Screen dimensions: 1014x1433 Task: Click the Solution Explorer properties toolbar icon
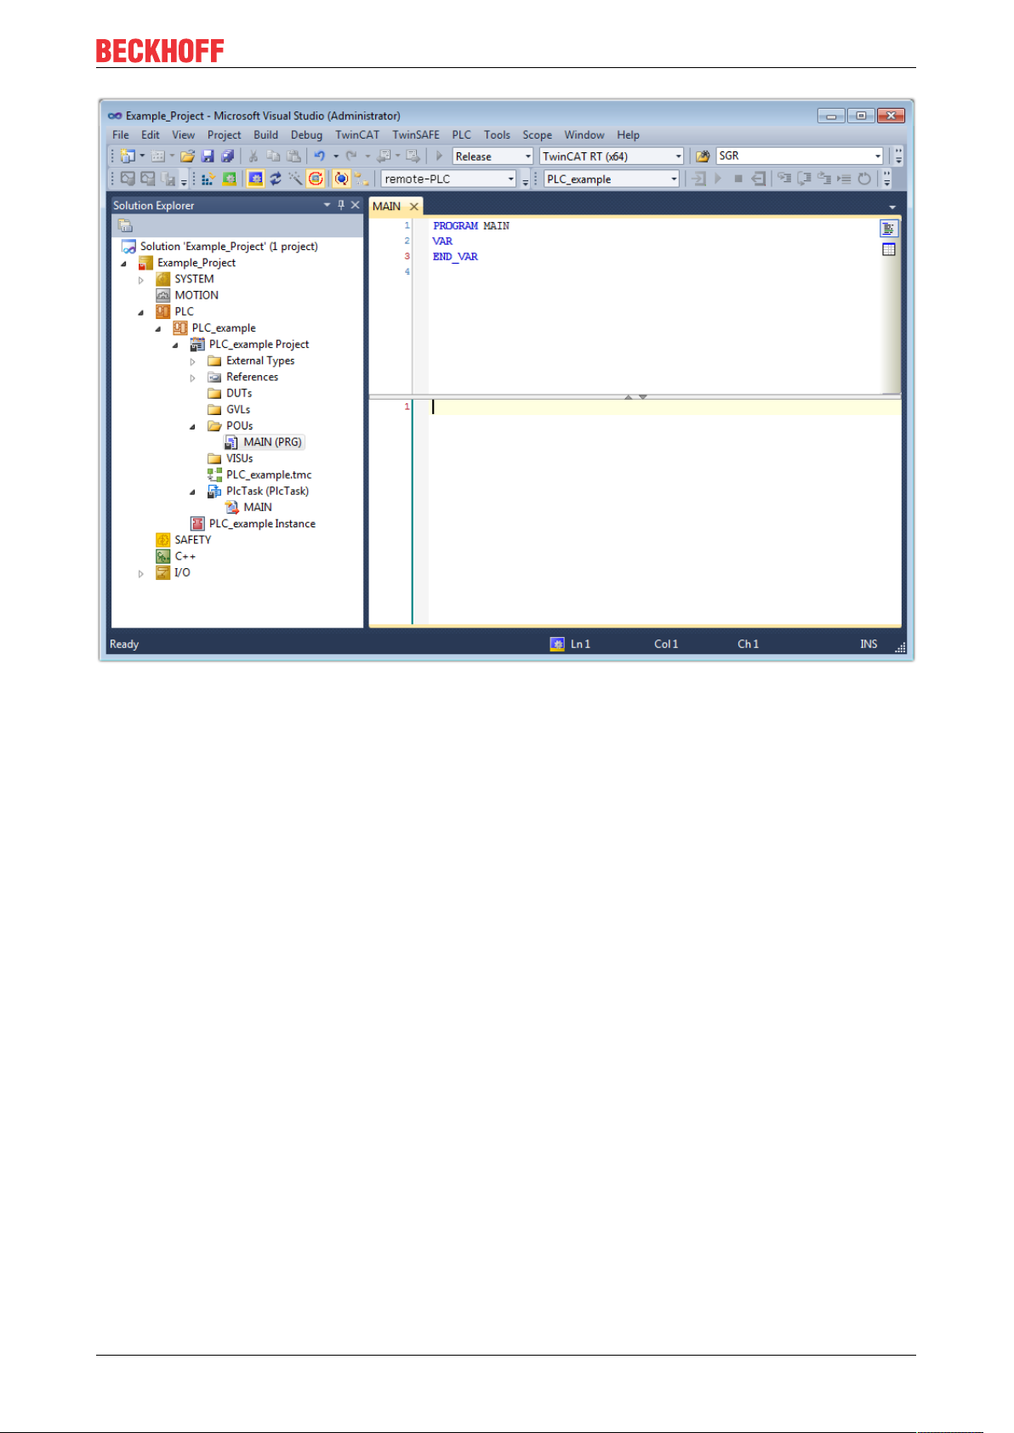125,226
